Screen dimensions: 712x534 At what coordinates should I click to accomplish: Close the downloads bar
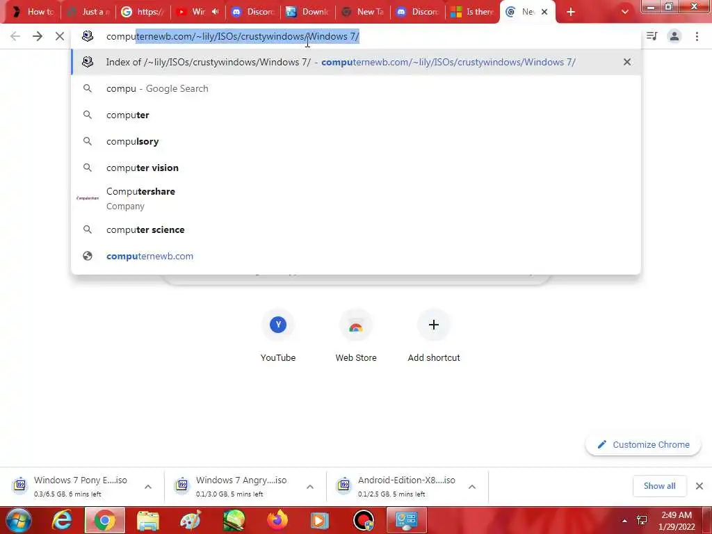[x=699, y=486]
